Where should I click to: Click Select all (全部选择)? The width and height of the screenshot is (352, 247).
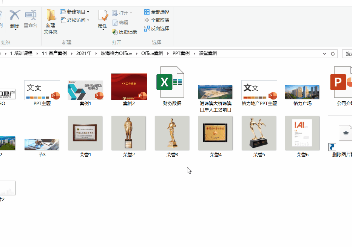pyautogui.click(x=157, y=12)
